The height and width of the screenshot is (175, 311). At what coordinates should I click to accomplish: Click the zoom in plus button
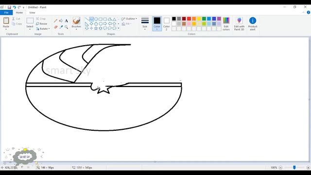[308, 168]
